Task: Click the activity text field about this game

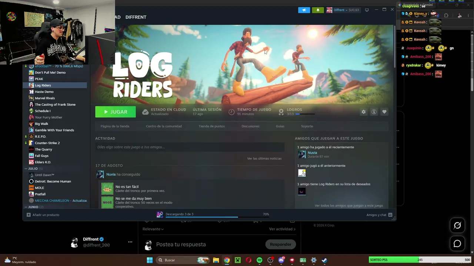Action: coord(190,147)
